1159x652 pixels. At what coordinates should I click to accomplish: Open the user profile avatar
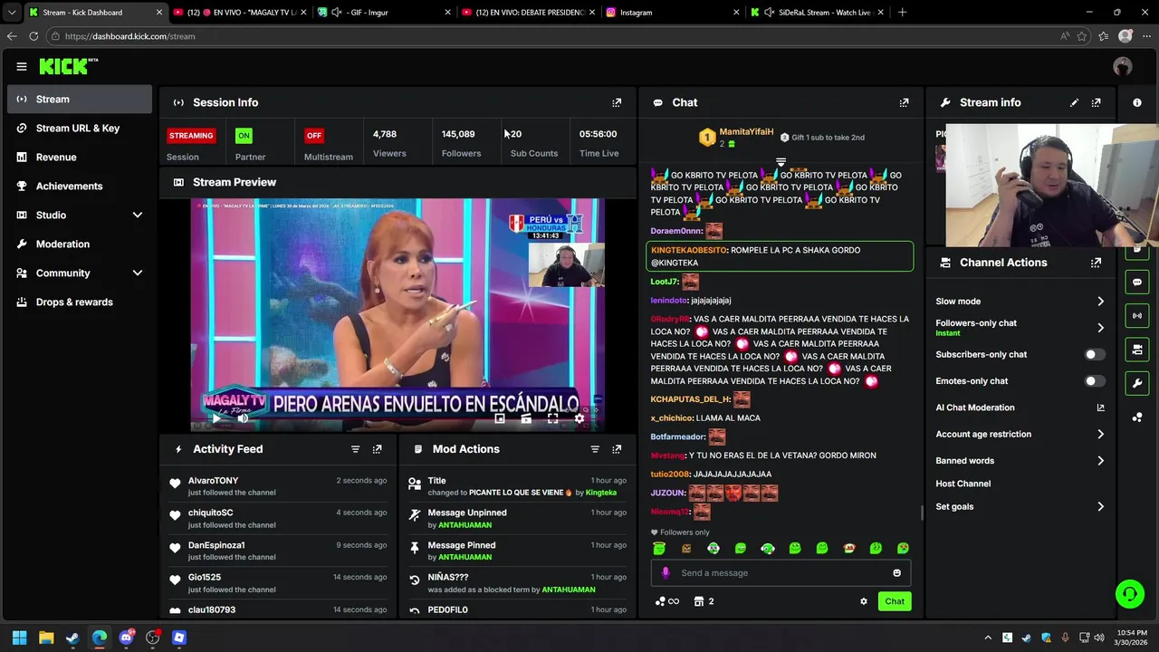pyautogui.click(x=1123, y=66)
